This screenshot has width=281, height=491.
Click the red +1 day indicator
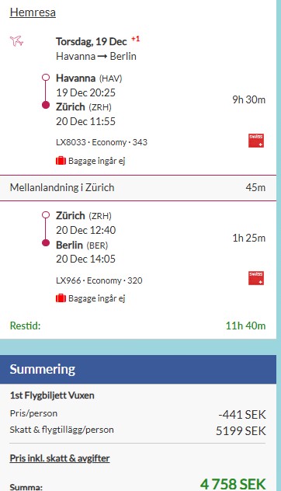click(136, 39)
